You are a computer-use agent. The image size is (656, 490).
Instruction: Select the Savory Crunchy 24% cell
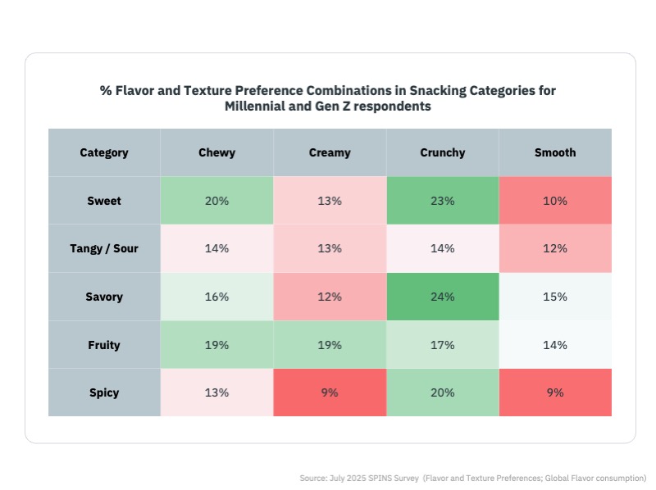click(x=442, y=297)
